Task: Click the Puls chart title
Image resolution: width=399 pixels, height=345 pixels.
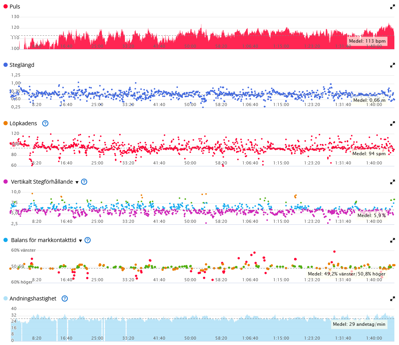Action: point(15,7)
